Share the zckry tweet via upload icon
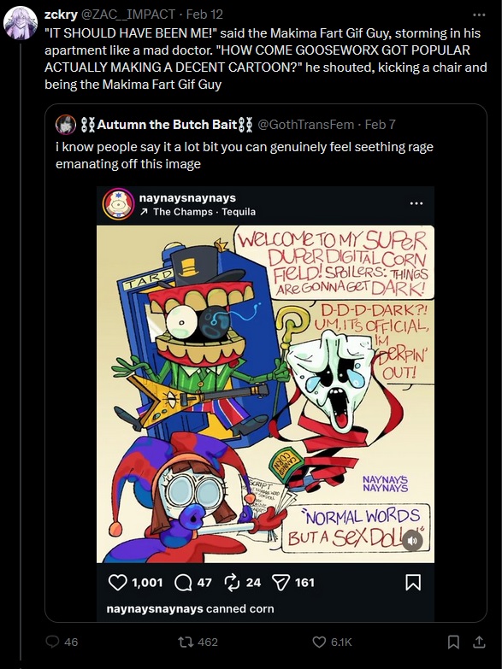This screenshot has width=502, height=669. click(479, 642)
